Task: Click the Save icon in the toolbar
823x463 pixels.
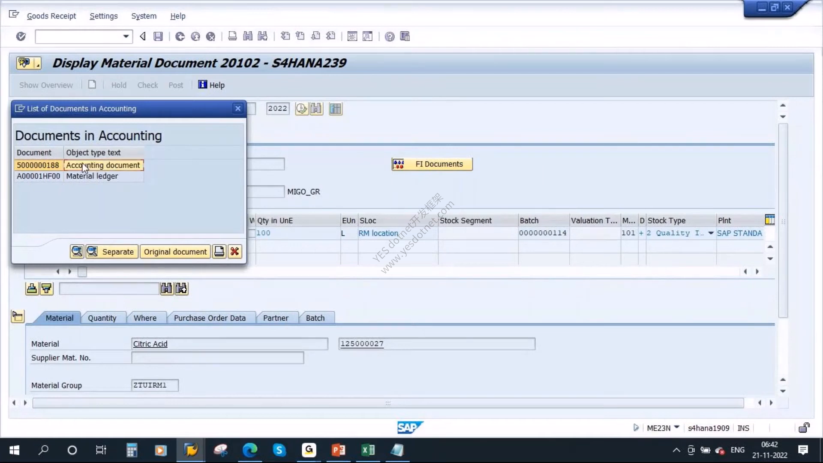Action: [x=158, y=36]
